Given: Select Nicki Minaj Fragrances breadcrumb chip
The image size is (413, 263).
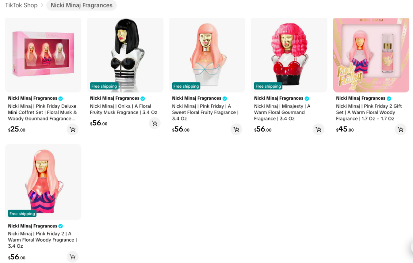Looking at the screenshot, I should [81, 5].
